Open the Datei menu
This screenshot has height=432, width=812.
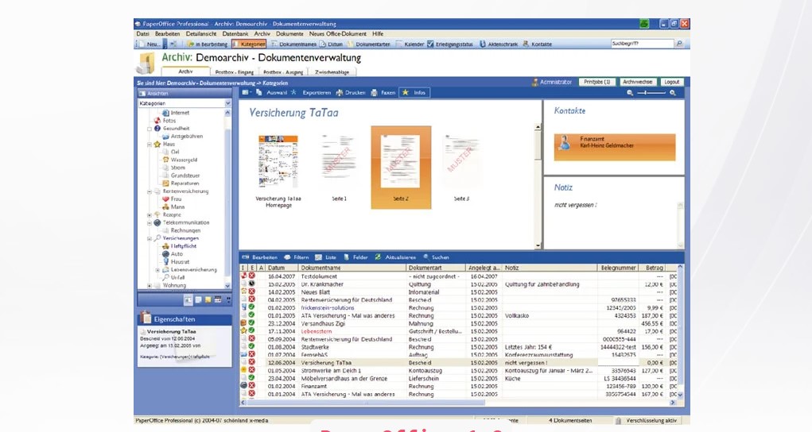[x=143, y=33]
